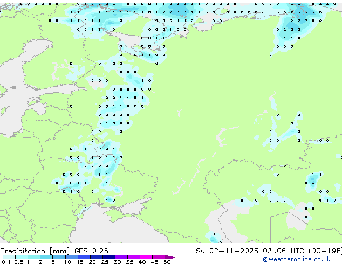Pick the legend swatch between 1 and 2
The width and height of the screenshot is (342, 264).
[x=34, y=257]
